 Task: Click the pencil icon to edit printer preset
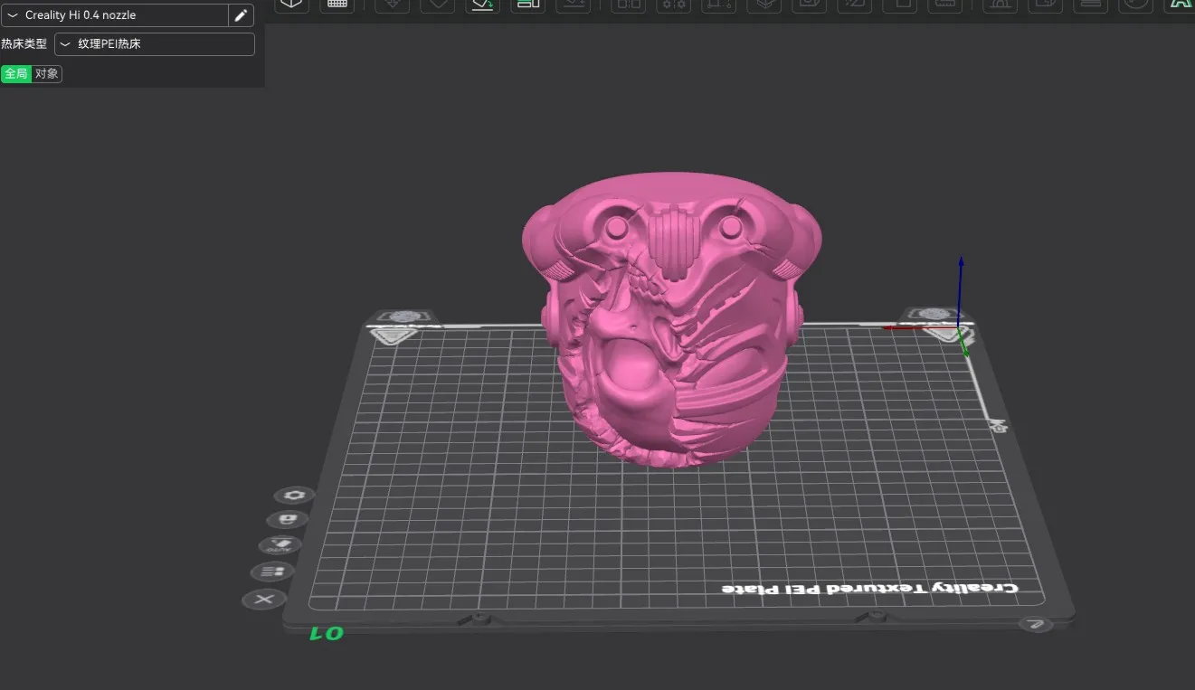241,15
